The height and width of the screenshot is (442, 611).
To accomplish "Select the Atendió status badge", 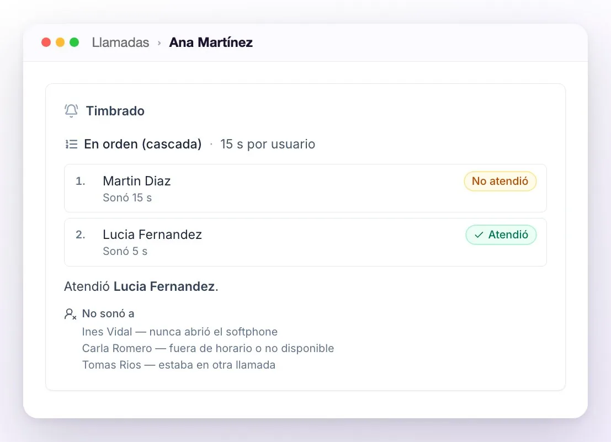I will (501, 235).
